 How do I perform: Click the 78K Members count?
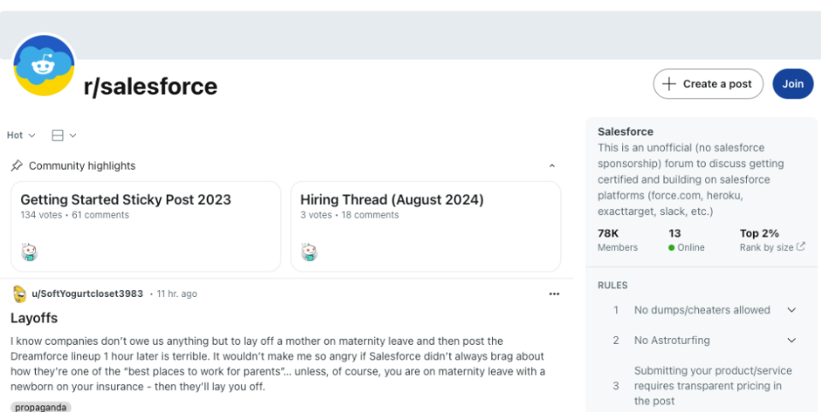618,240
